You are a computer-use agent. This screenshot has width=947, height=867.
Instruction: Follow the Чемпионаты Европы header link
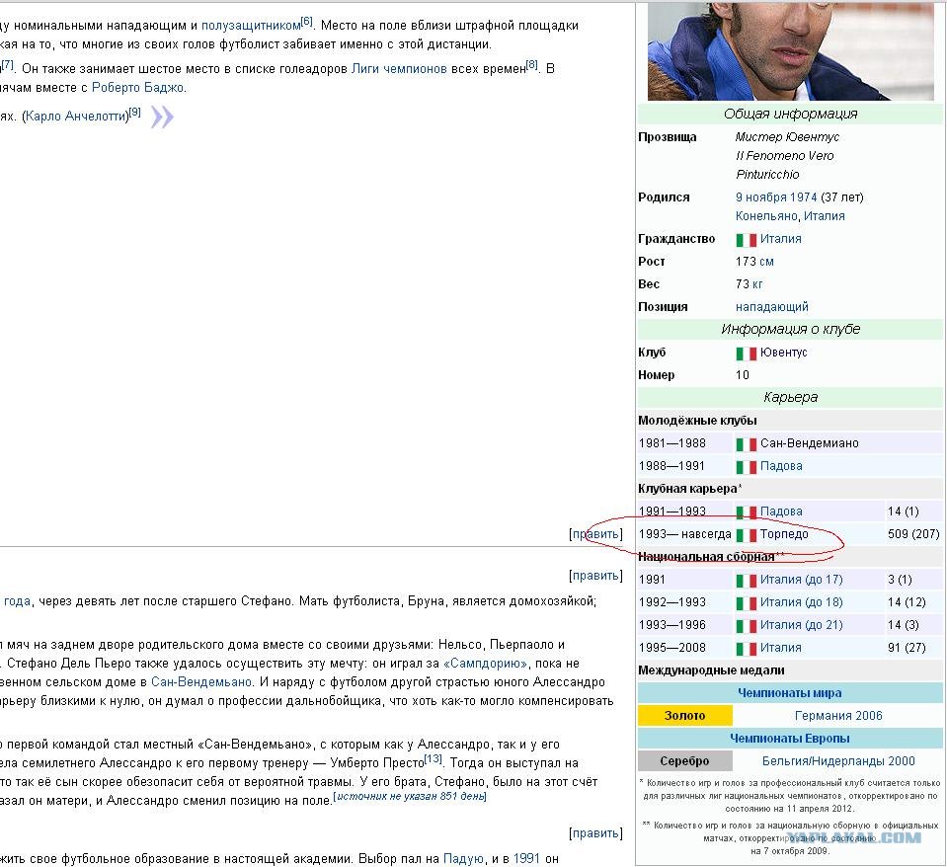point(789,739)
